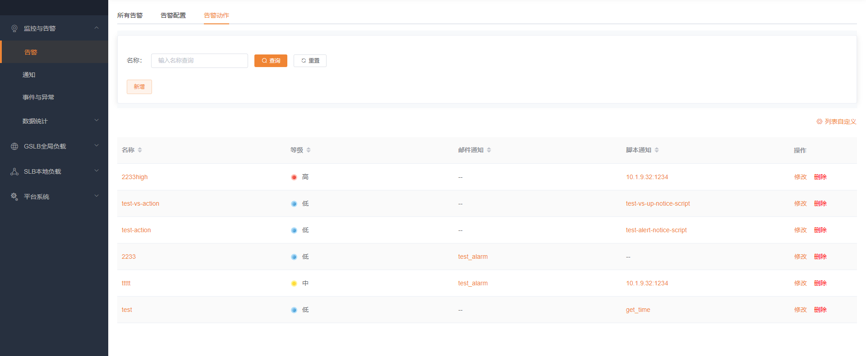The width and height of the screenshot is (866, 356).
Task: Sort by 邮件通知 column sort icon
Action: 489,150
